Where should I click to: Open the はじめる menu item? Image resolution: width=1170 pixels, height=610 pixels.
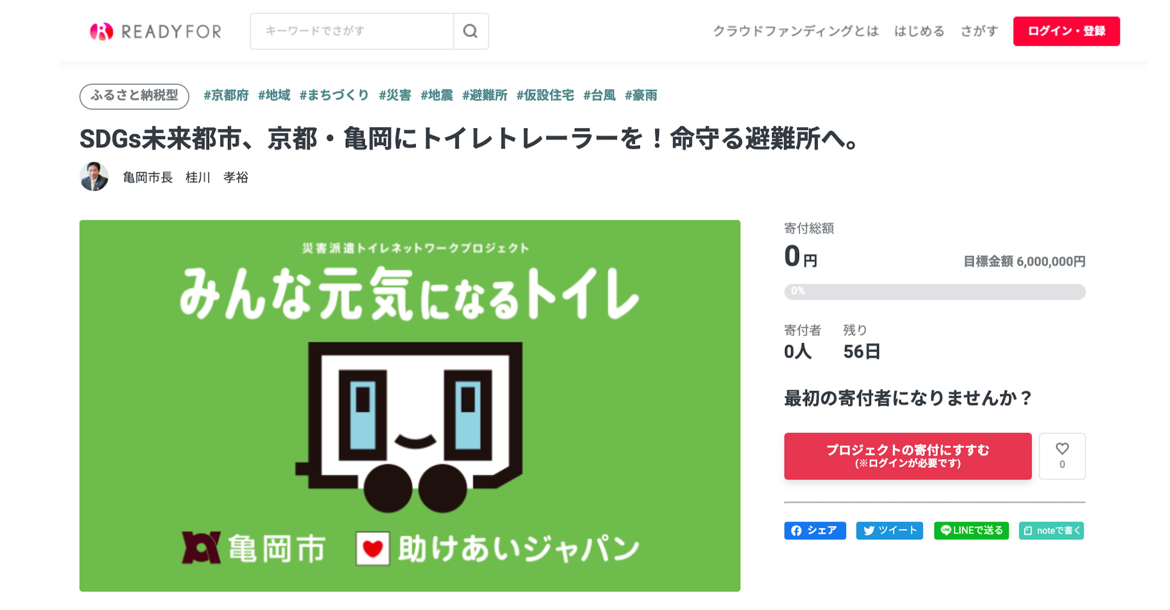(919, 31)
